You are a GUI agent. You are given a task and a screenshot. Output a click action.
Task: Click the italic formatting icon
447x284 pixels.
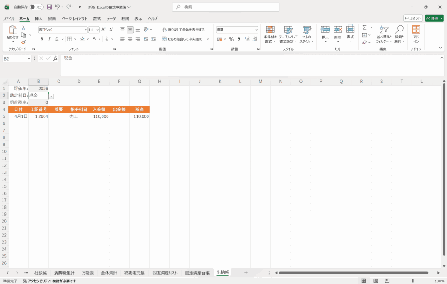coord(49,39)
